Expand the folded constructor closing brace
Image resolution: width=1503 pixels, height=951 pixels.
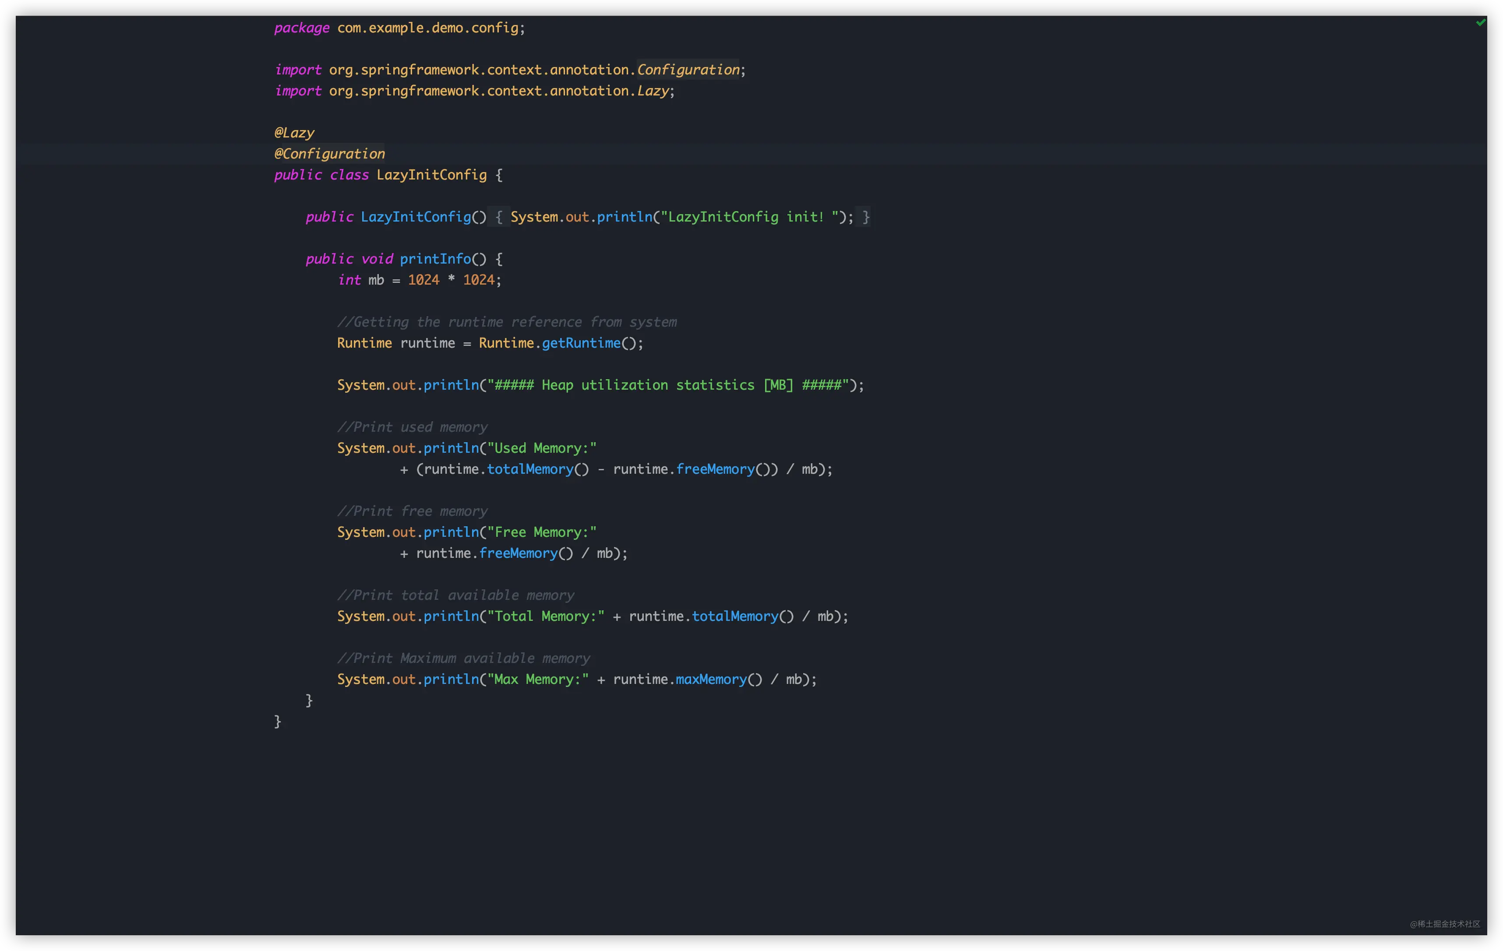[x=866, y=217]
